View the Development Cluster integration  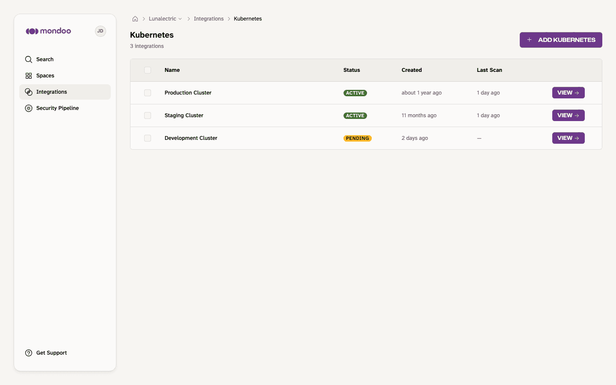click(x=568, y=138)
